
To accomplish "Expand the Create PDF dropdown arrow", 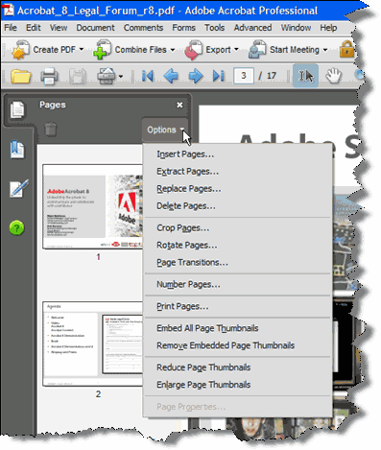I will pos(82,49).
